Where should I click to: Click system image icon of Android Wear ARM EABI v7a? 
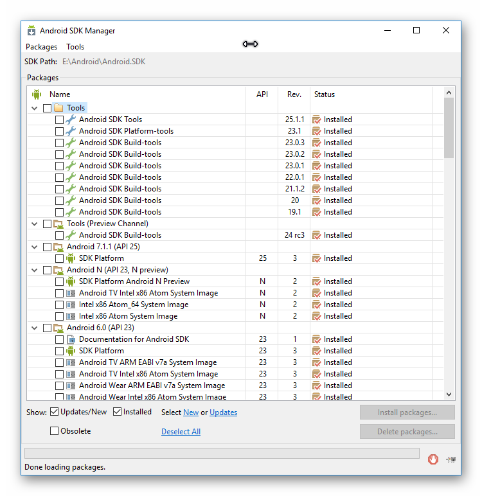pos(71,385)
